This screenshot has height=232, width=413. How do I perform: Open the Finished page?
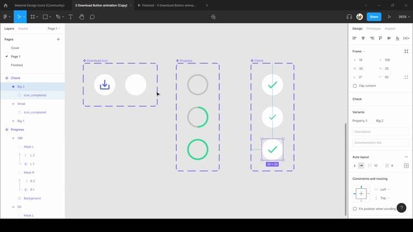17,65
